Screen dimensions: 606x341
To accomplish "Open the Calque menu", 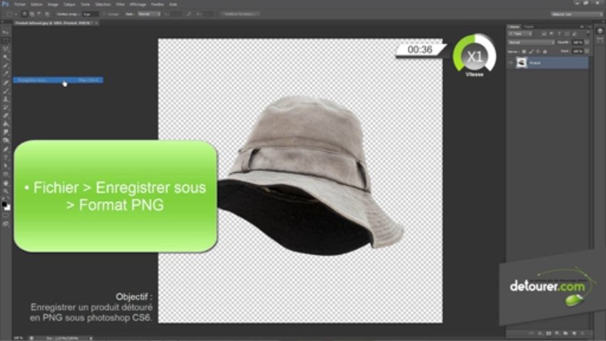I will [69, 4].
